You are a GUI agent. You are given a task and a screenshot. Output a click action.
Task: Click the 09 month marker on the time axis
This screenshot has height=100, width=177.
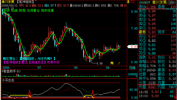tap(108, 68)
